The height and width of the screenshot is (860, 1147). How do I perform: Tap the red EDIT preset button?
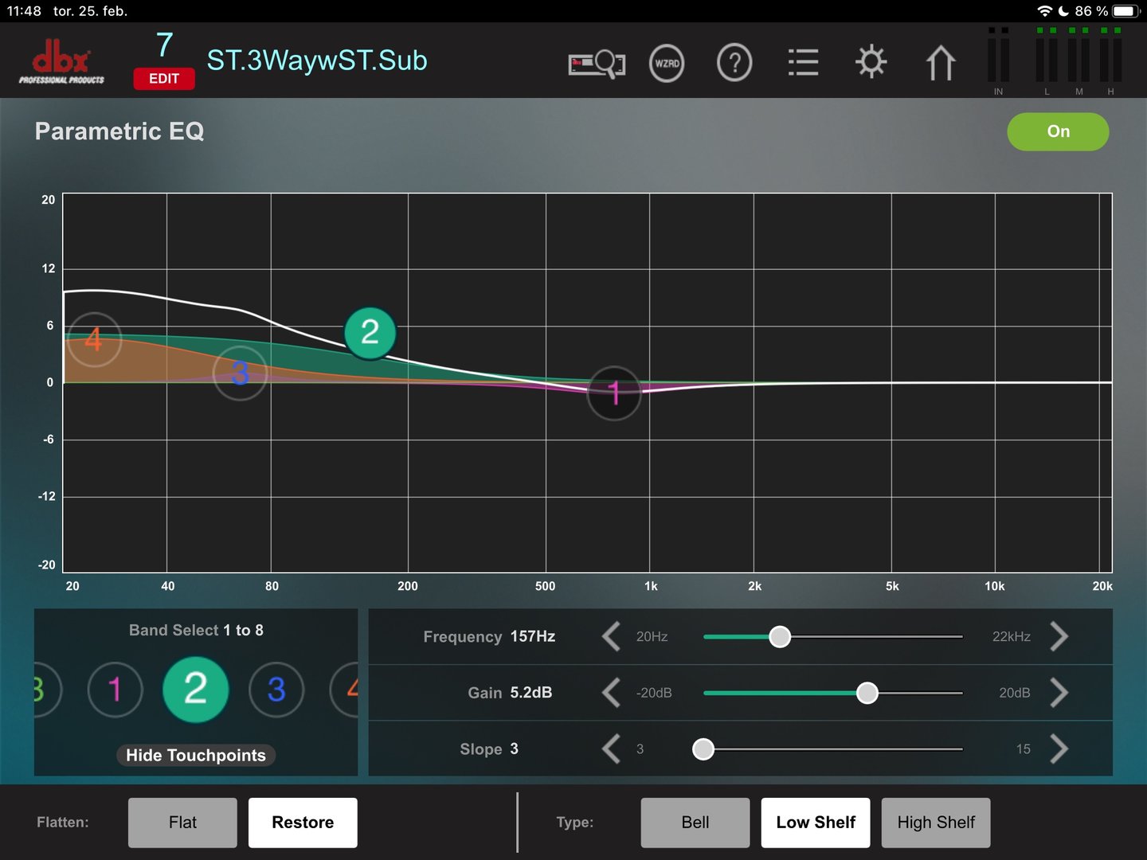tap(164, 79)
